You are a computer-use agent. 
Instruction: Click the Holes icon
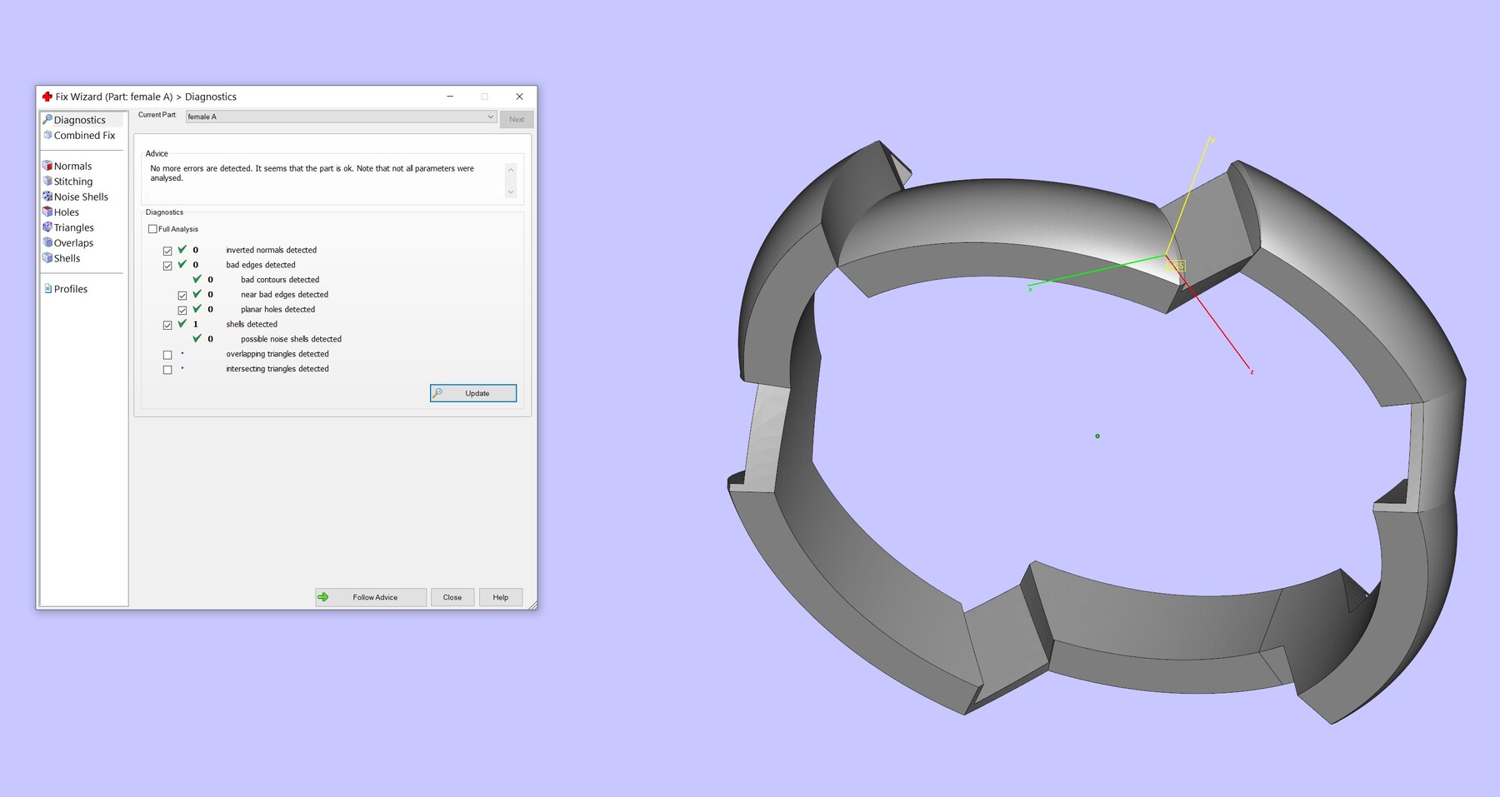point(47,212)
